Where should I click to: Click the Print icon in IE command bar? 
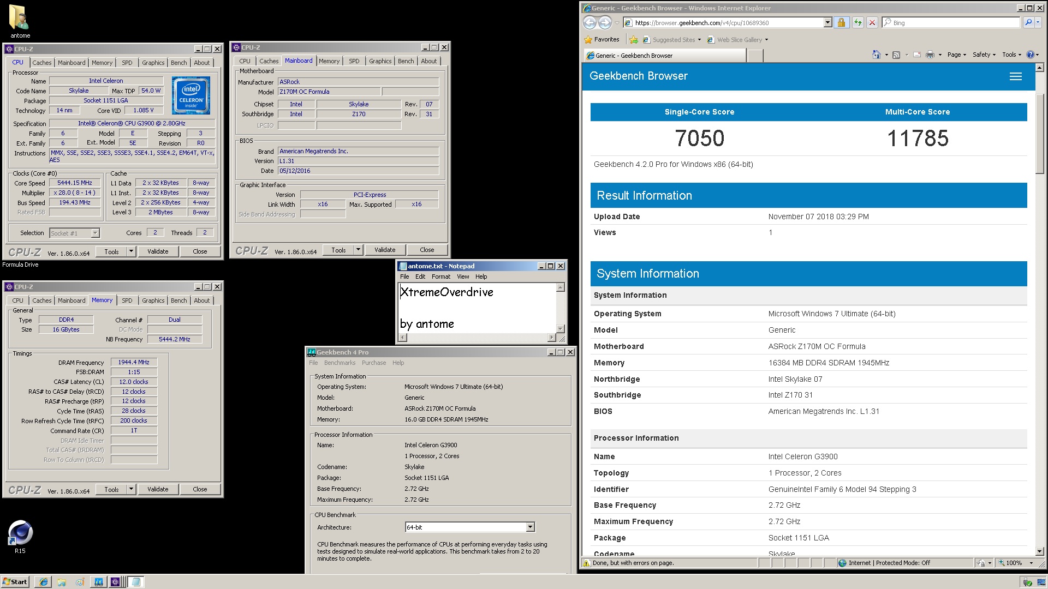pyautogui.click(x=930, y=55)
